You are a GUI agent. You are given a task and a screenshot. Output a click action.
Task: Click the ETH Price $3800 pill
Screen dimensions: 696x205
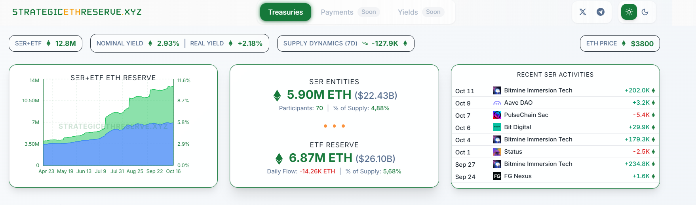(620, 43)
